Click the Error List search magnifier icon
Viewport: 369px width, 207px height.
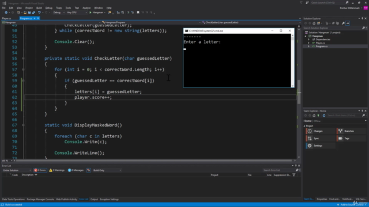[297, 170]
